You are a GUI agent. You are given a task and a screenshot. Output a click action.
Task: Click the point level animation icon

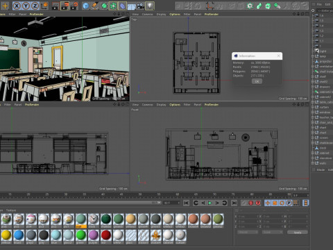pyautogui.click(x=296, y=203)
